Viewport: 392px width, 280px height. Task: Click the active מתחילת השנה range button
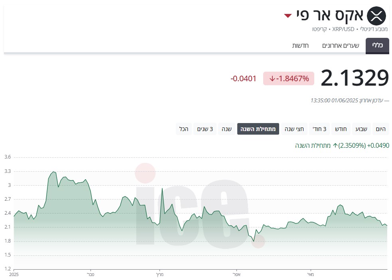(x=258, y=129)
